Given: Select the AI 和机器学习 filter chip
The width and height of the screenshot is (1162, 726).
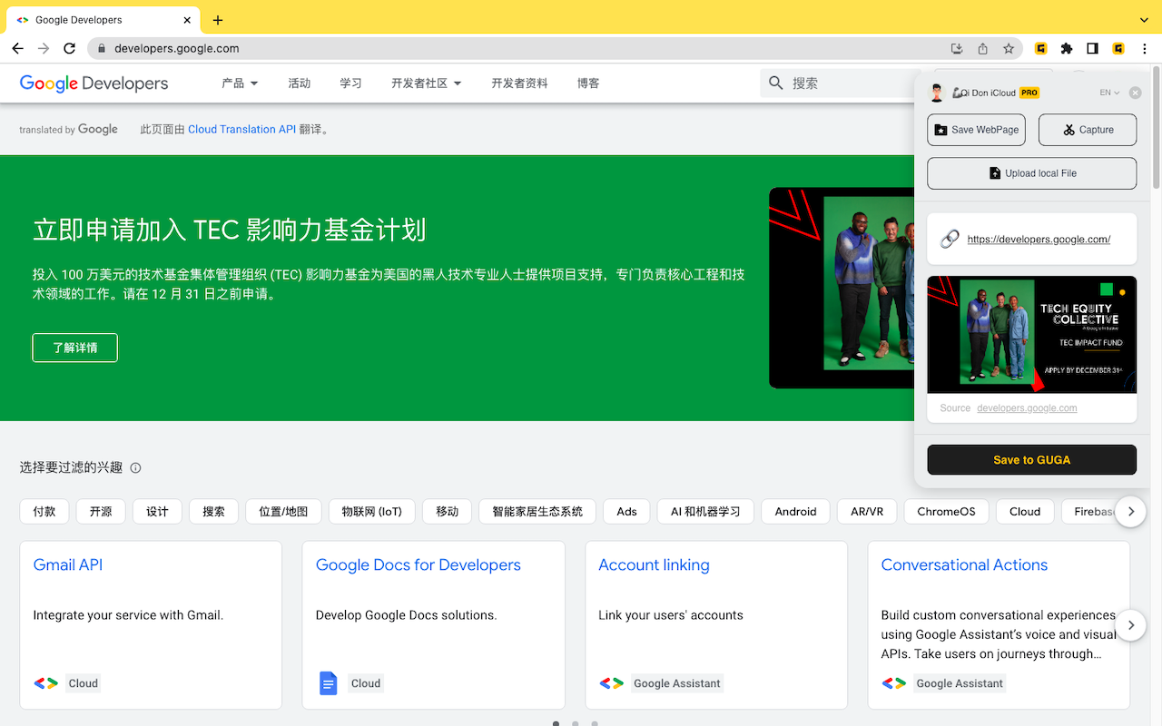Looking at the screenshot, I should (x=705, y=512).
